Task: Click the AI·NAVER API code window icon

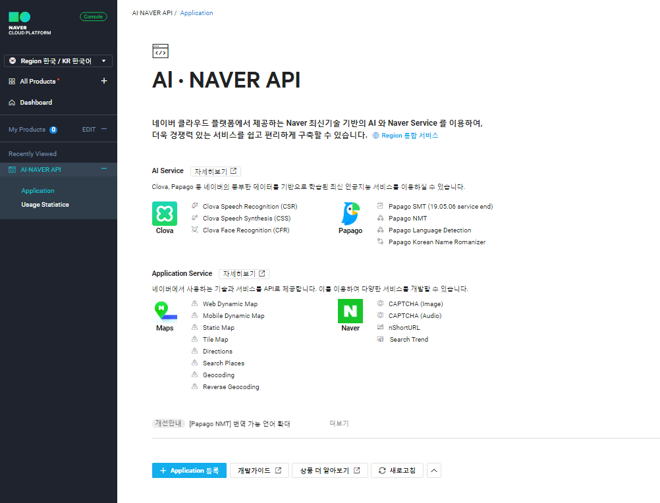Action: [x=160, y=51]
